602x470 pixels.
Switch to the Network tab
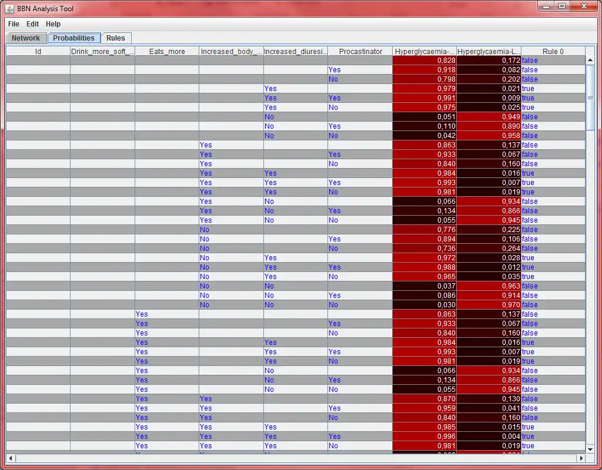[26, 38]
